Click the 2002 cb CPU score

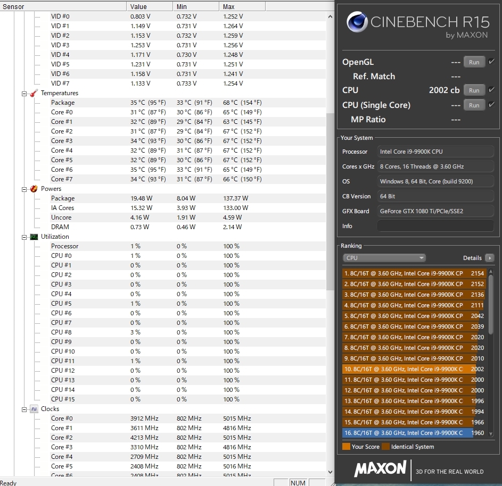click(444, 90)
